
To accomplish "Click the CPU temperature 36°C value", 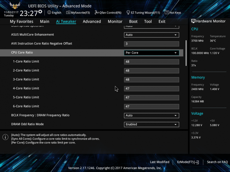I will point(213,41).
